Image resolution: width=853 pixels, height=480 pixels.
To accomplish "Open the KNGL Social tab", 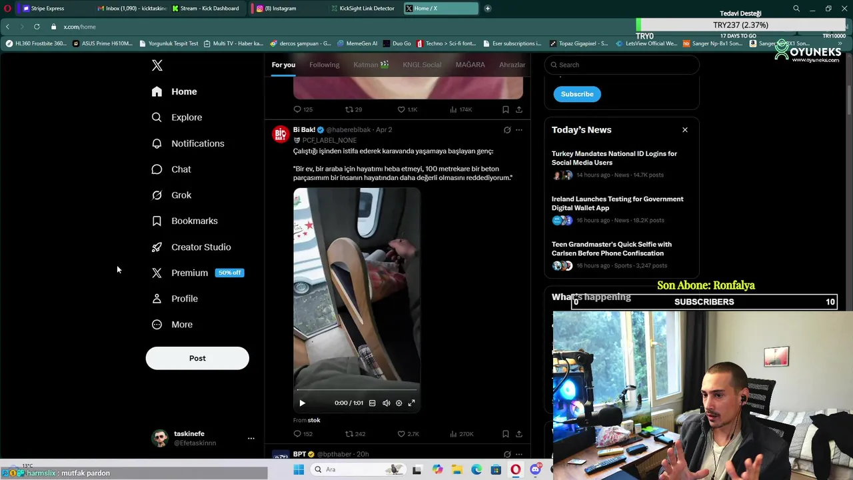I will (422, 65).
